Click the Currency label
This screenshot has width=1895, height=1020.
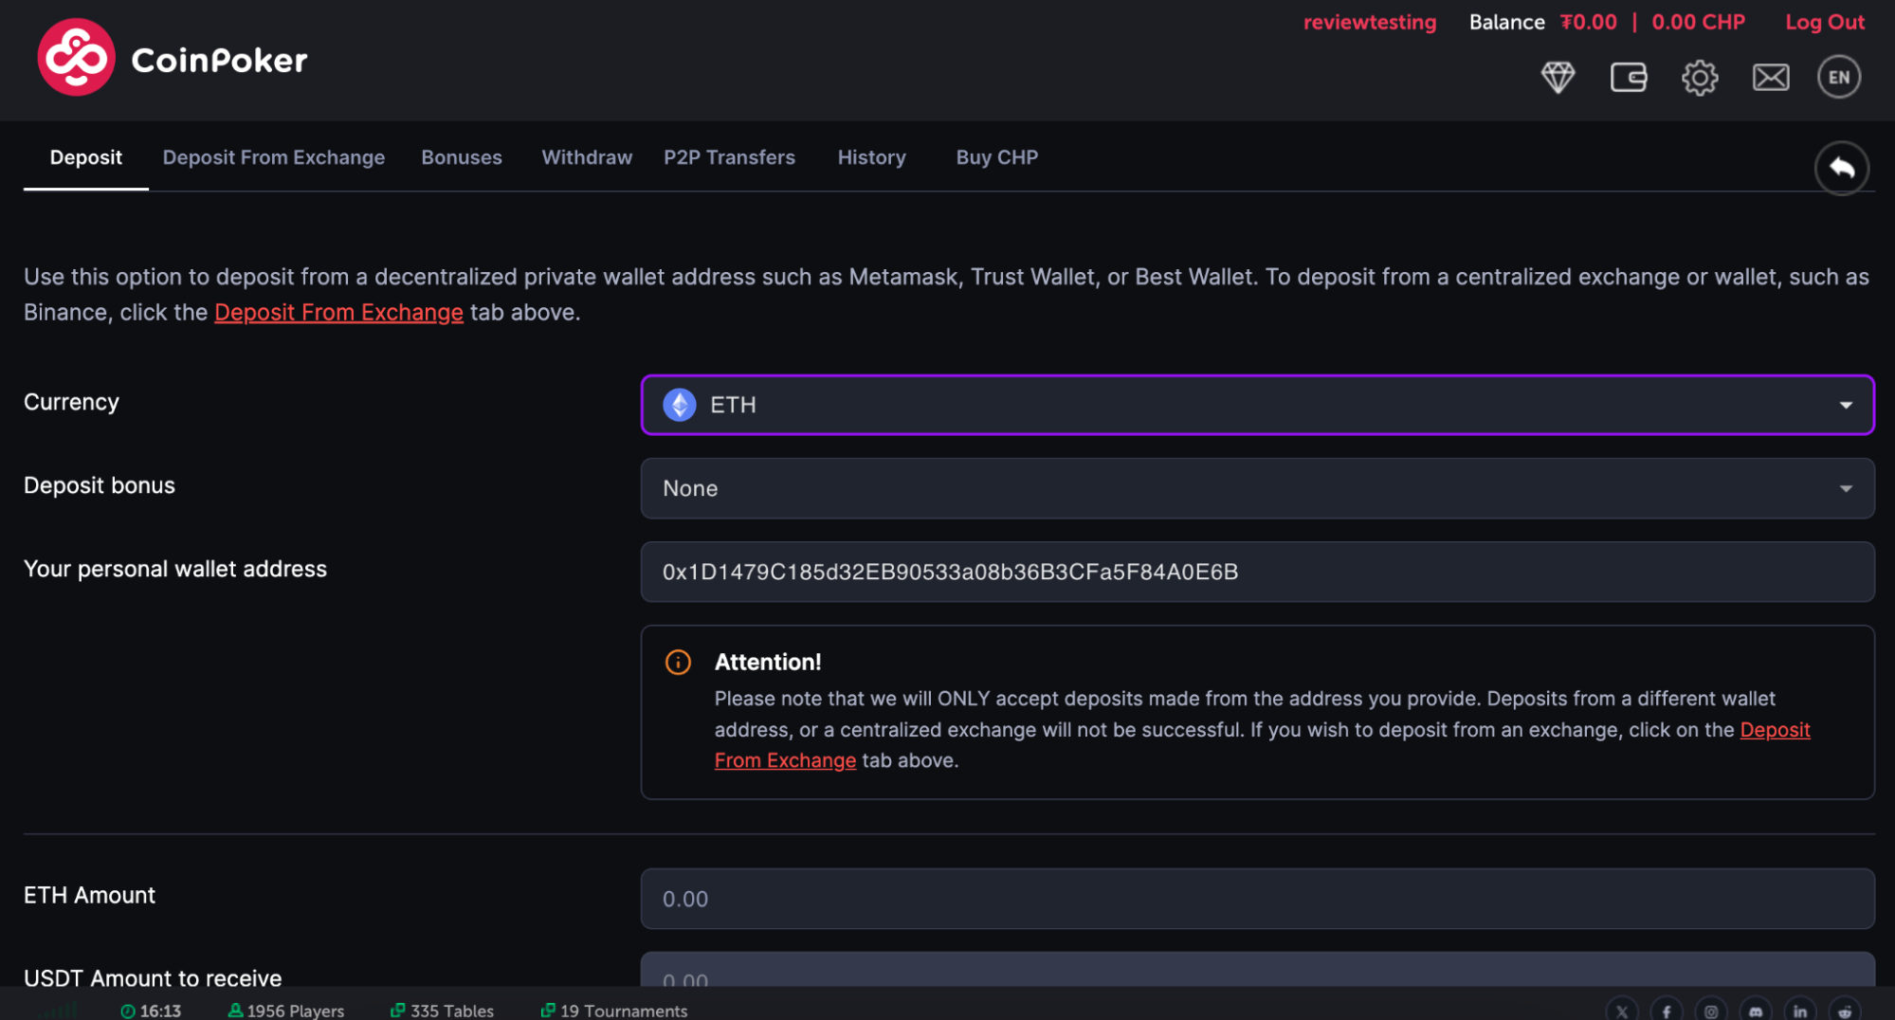[71, 402]
